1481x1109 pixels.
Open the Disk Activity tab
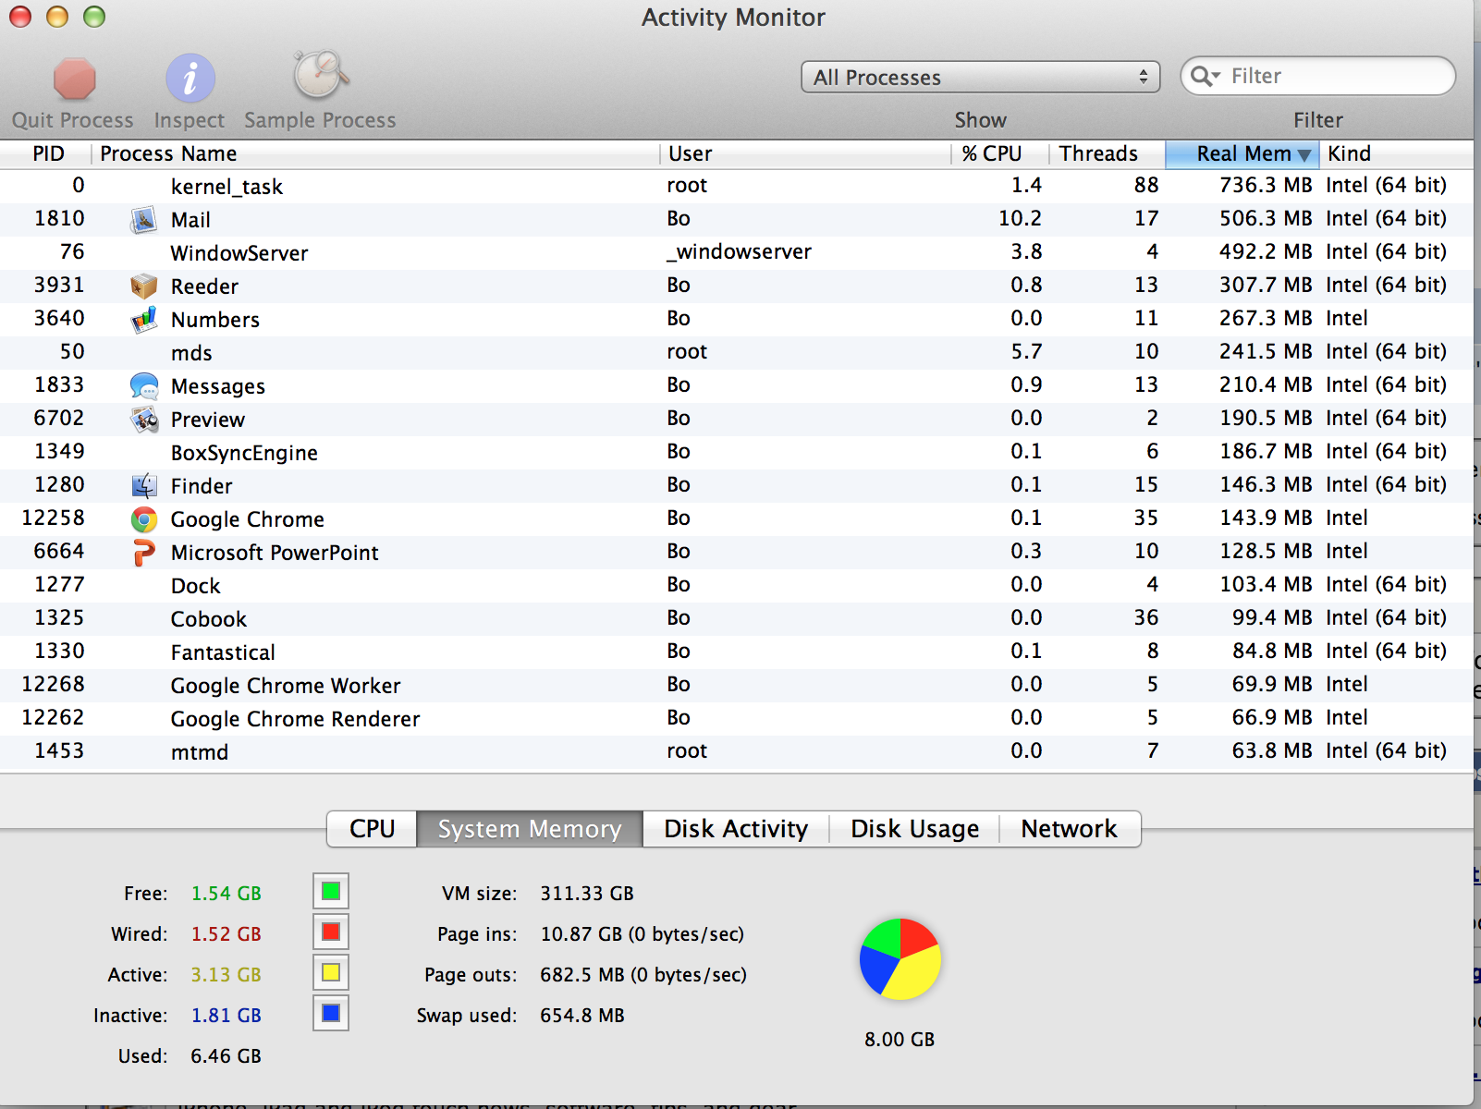coord(736,829)
